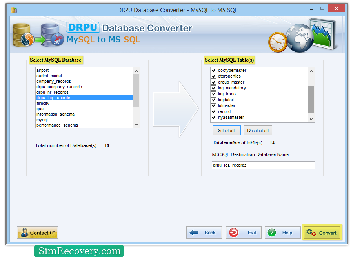Uncheck the log_trans table
Screen dimensions: 353x258
click(213, 94)
